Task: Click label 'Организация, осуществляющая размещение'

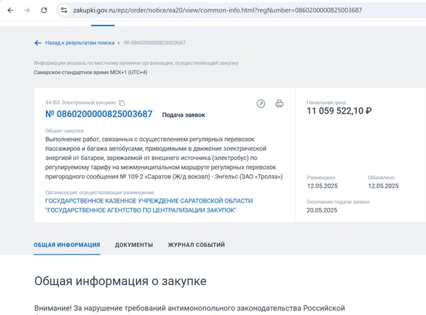Action: click(x=100, y=193)
